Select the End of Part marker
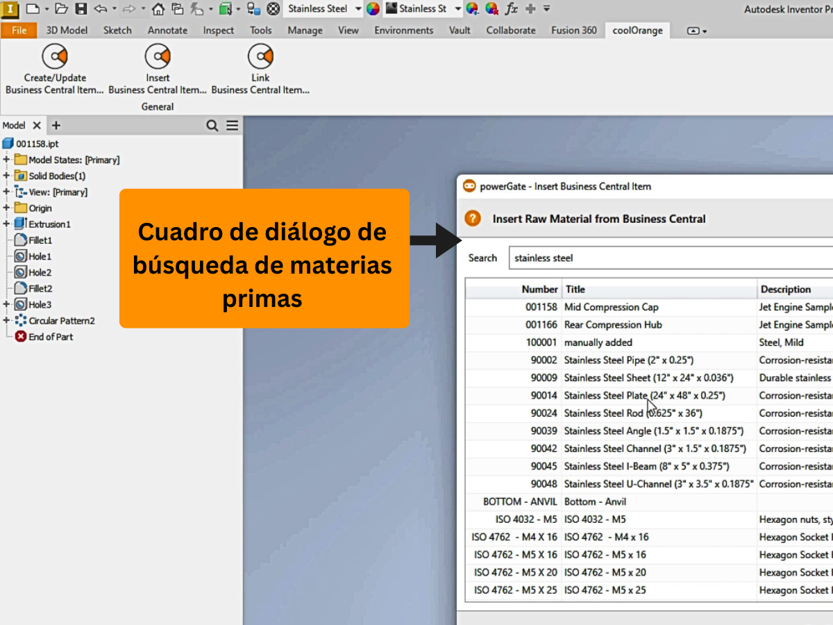 click(x=44, y=337)
